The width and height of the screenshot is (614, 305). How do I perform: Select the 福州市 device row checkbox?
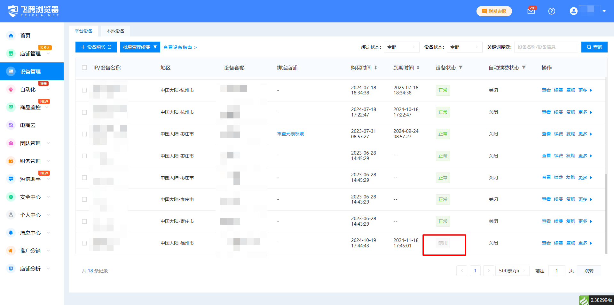point(84,243)
